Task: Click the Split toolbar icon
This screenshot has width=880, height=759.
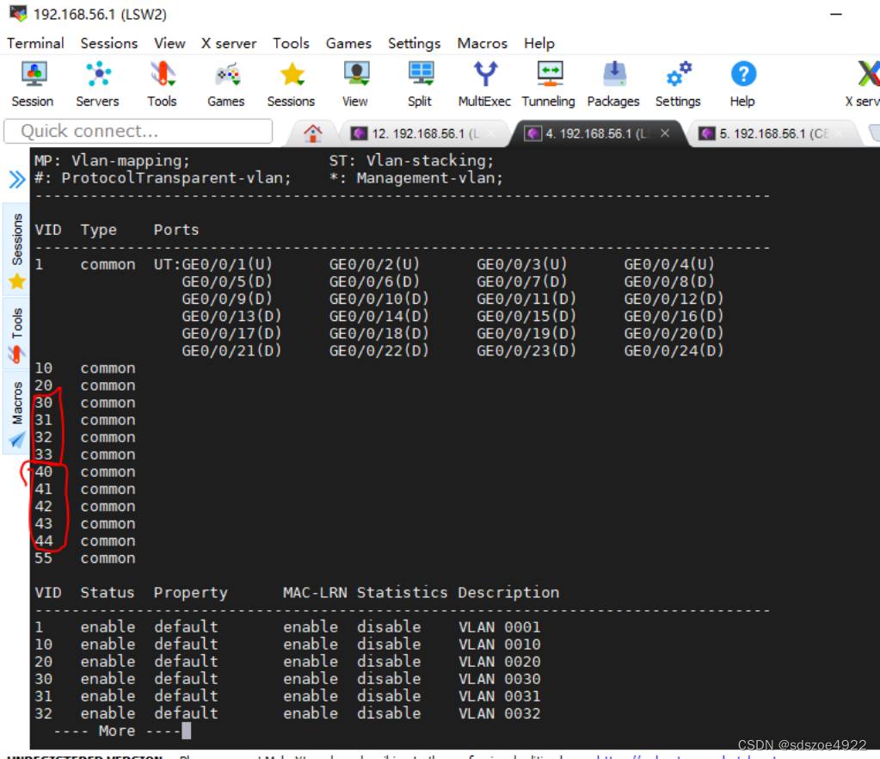Action: (420, 84)
